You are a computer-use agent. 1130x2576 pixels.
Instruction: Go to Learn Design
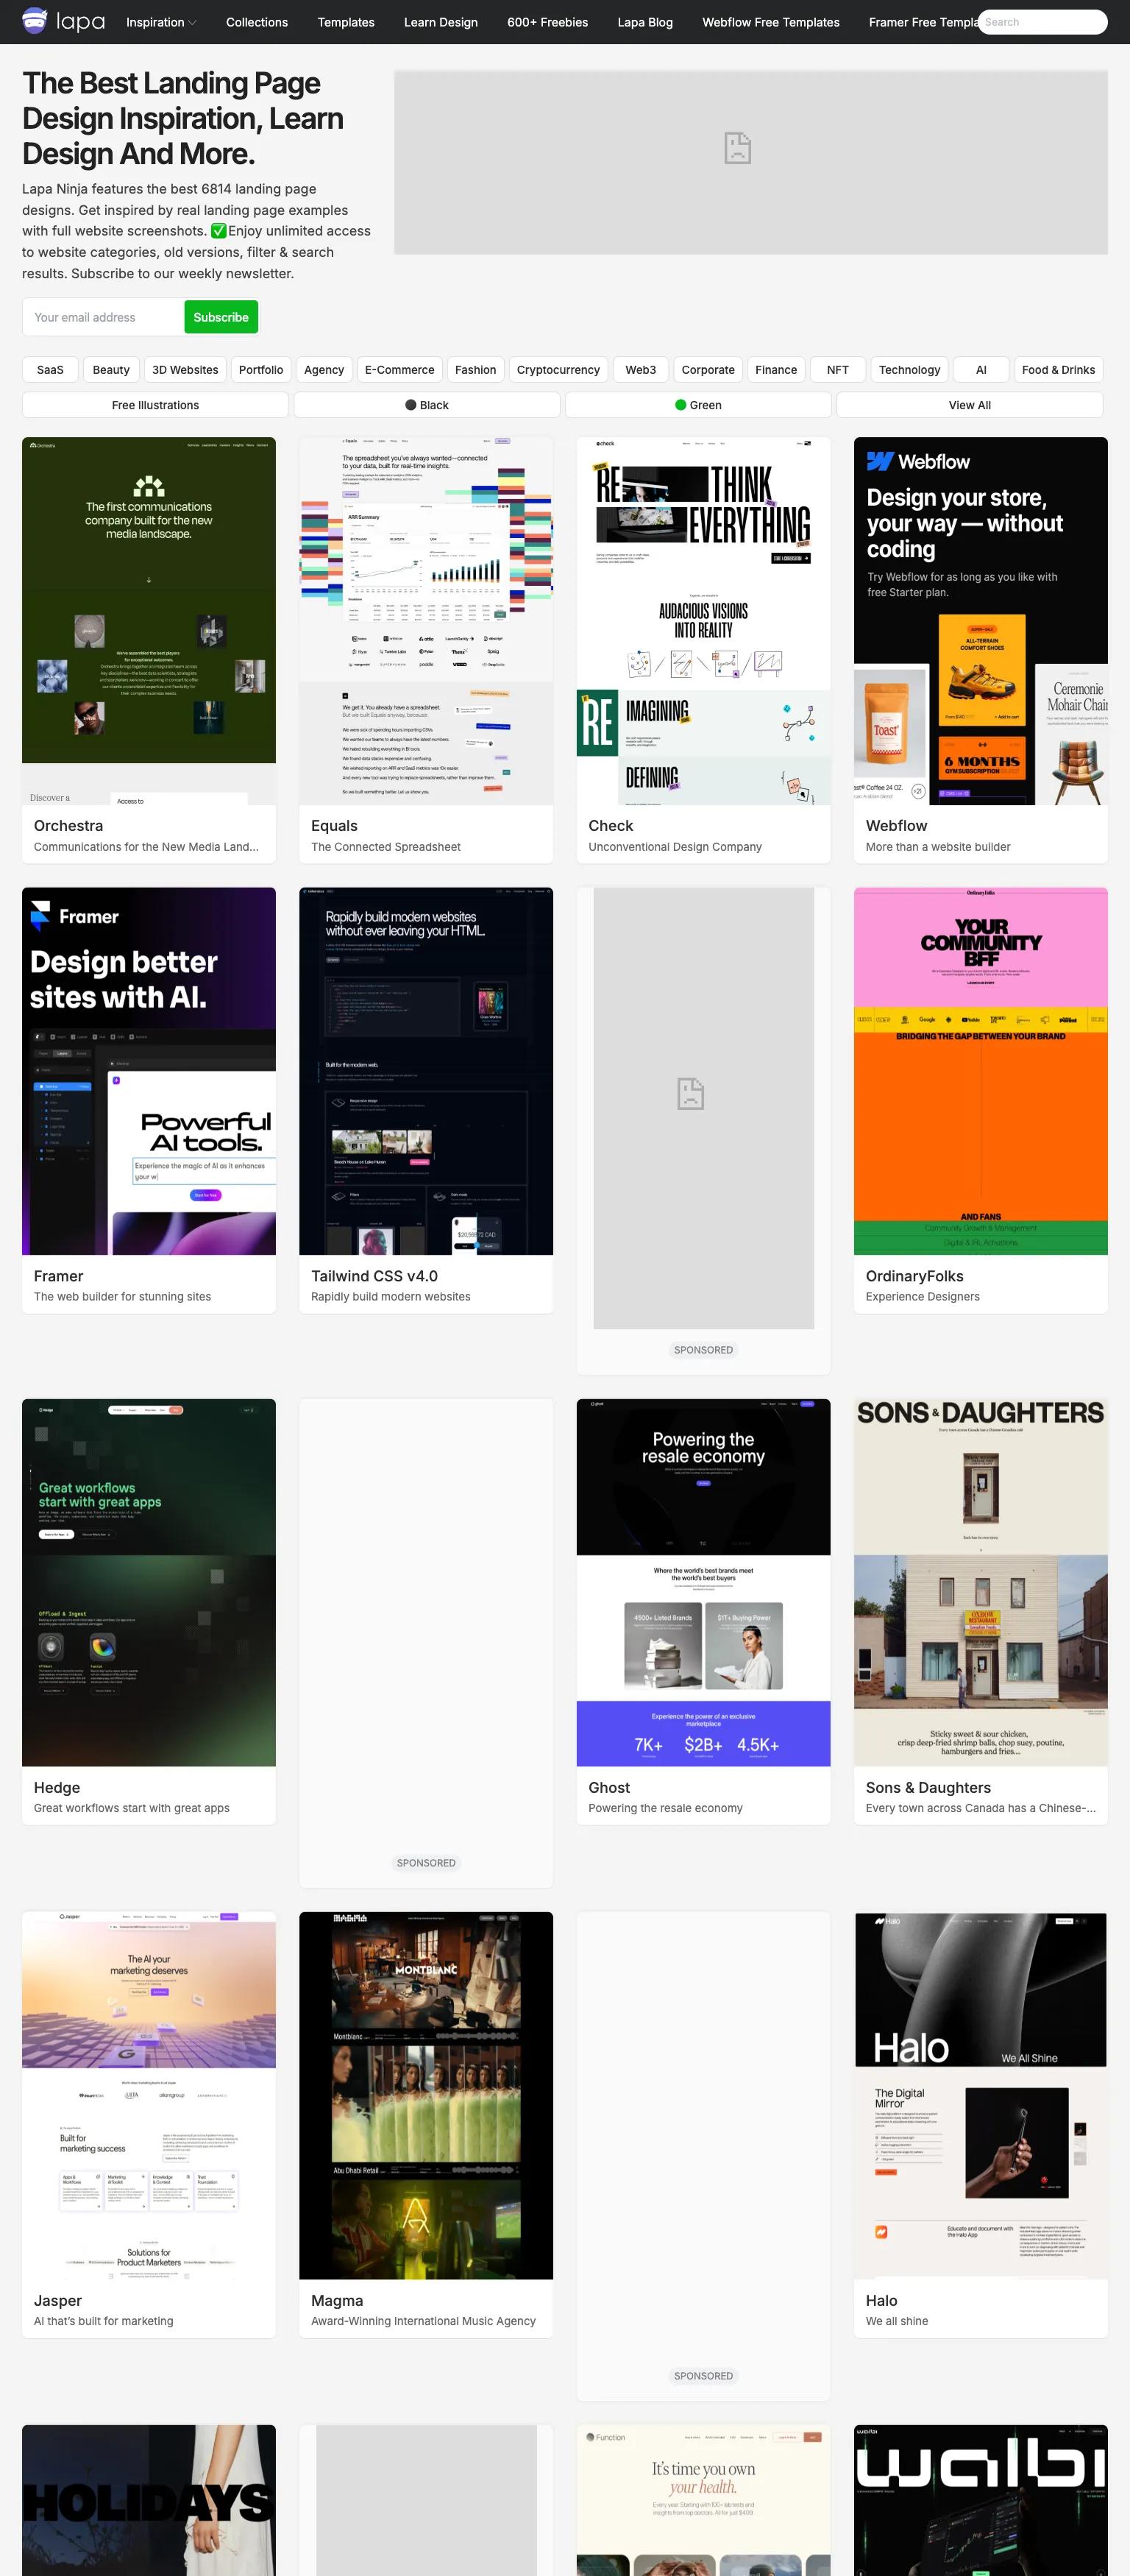coord(440,22)
